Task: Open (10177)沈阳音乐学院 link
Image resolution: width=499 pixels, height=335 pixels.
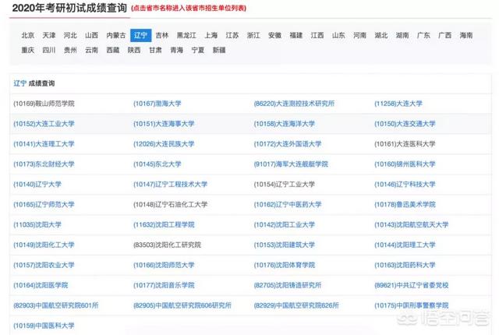Action: 164,285
